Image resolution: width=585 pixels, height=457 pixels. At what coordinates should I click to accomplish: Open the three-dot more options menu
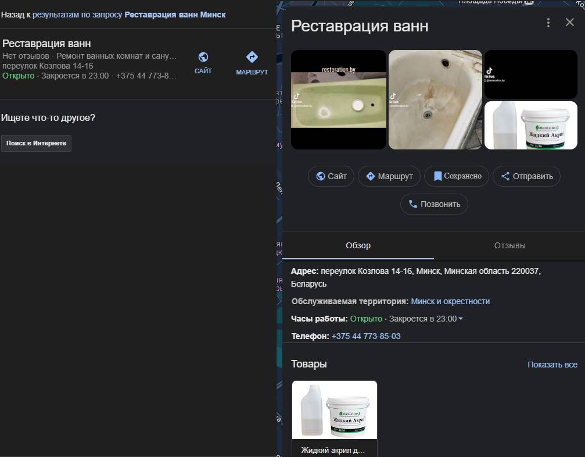548,23
